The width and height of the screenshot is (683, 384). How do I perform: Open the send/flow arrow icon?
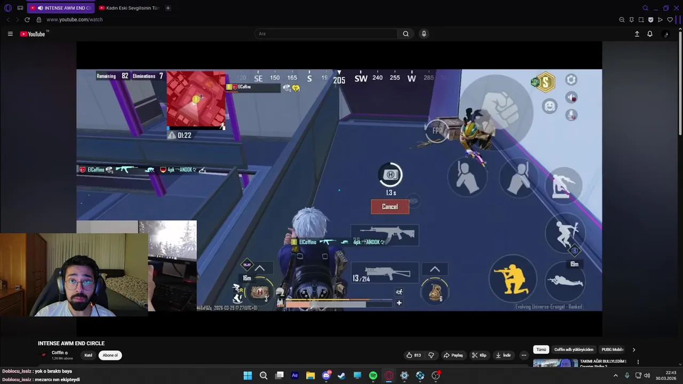click(660, 20)
